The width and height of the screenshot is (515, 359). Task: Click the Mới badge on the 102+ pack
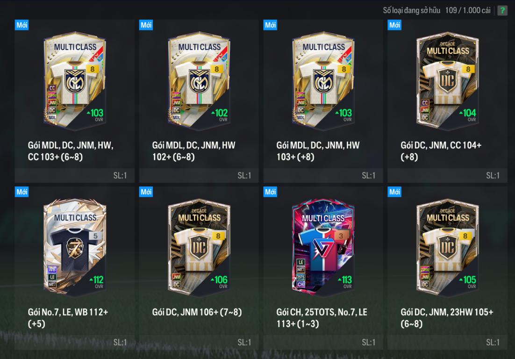146,25
